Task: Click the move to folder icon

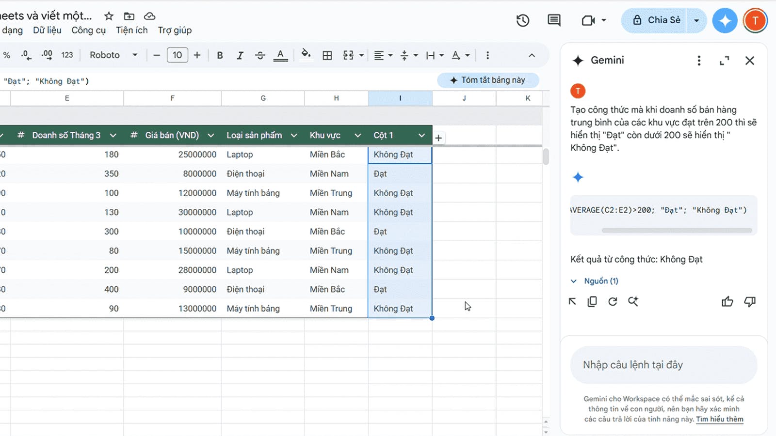Action: click(x=129, y=16)
